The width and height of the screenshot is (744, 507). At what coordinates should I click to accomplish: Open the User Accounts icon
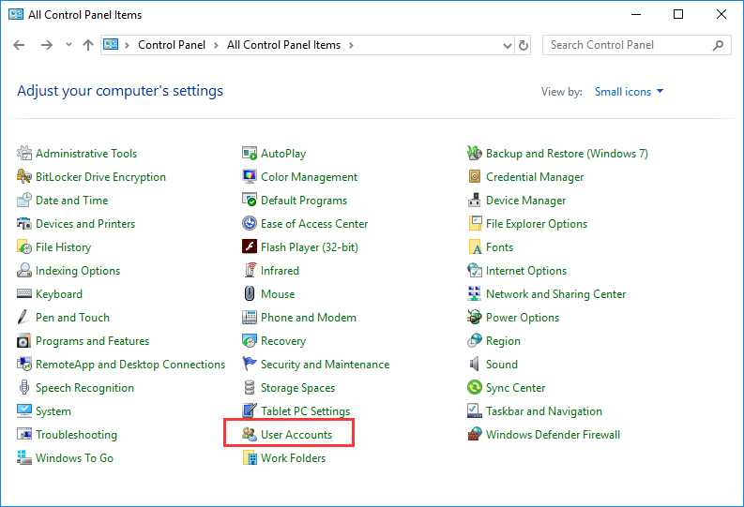250,434
